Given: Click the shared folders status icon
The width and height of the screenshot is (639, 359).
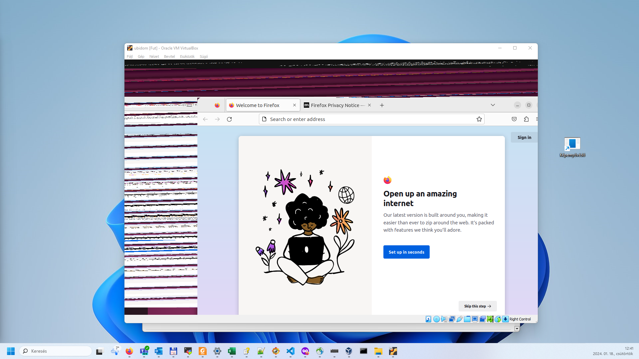Looking at the screenshot, I should click(467, 319).
